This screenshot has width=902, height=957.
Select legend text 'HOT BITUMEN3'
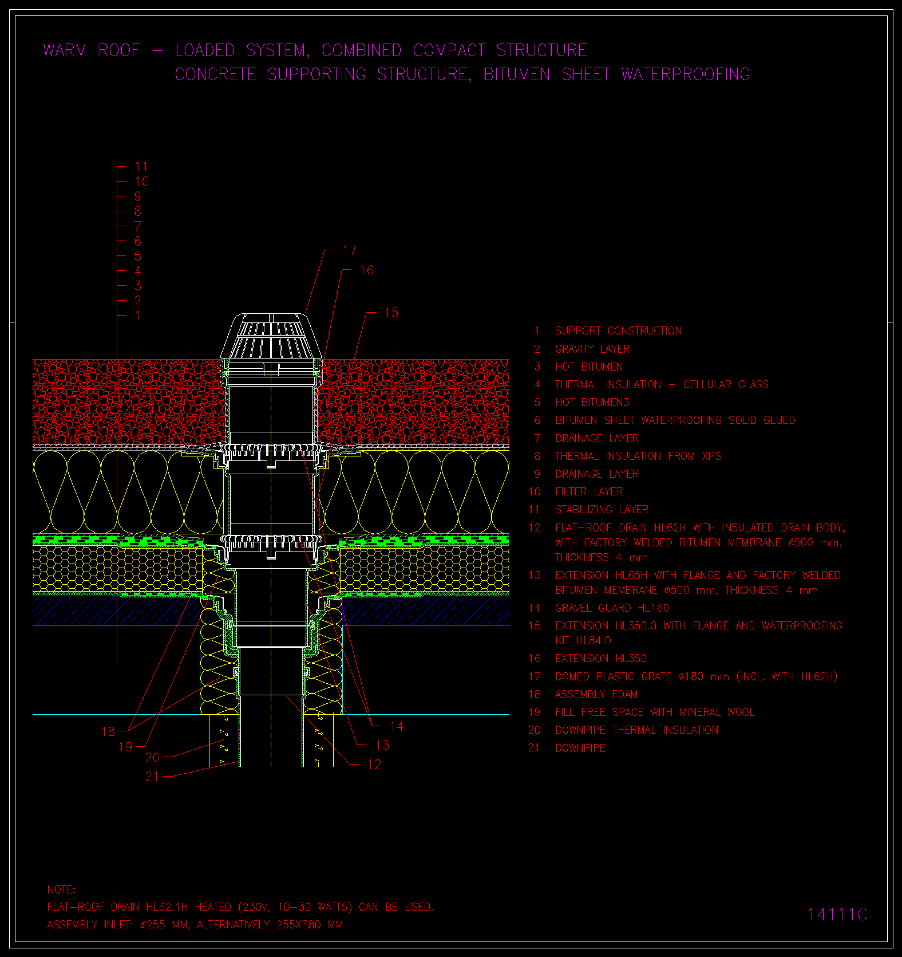[x=592, y=403]
